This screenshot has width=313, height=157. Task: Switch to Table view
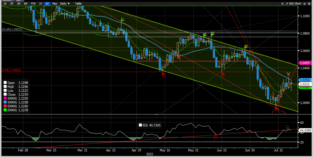(x=78, y=3)
